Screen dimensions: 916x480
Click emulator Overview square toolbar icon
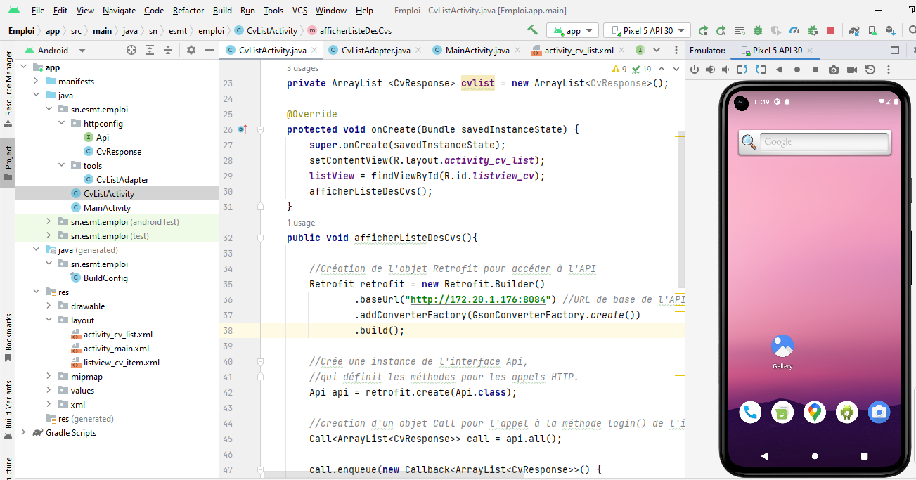[815, 70]
